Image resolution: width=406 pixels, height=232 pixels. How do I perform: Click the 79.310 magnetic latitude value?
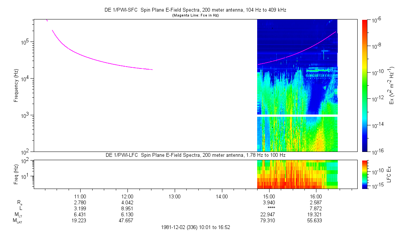(x=269, y=220)
